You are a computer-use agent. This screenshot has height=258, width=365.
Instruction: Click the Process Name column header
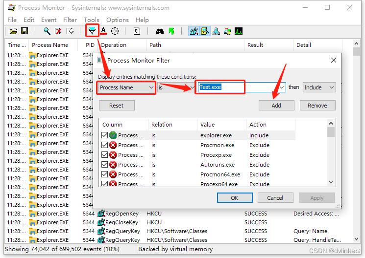53,45
